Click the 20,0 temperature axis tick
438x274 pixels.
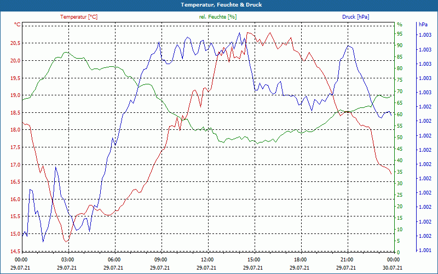(16, 61)
